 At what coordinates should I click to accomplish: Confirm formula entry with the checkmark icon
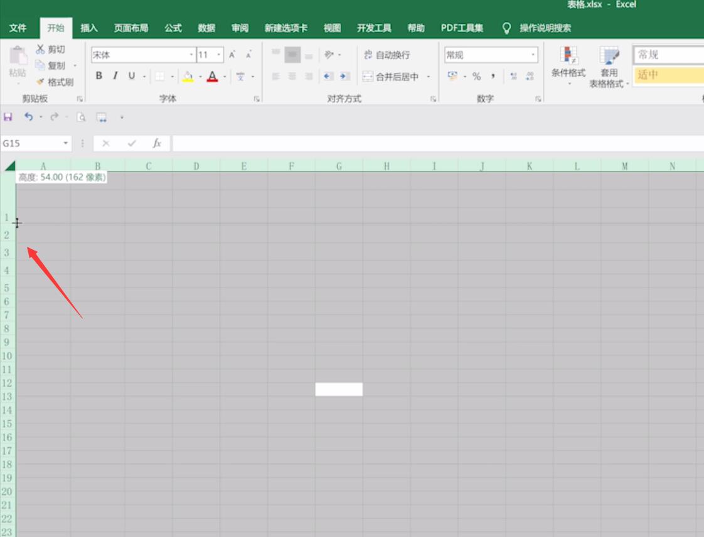pyautogui.click(x=132, y=143)
